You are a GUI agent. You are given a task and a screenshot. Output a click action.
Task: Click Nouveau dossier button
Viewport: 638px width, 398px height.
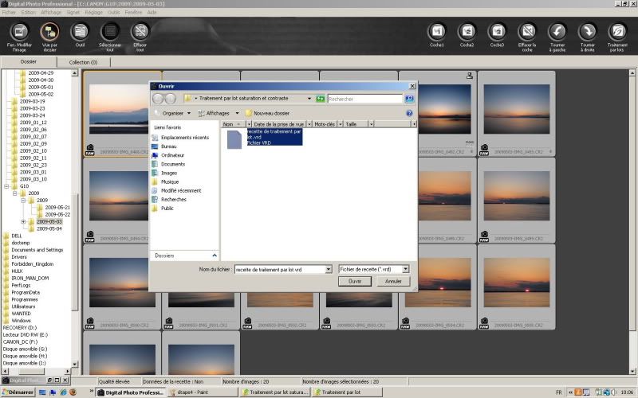coord(267,113)
